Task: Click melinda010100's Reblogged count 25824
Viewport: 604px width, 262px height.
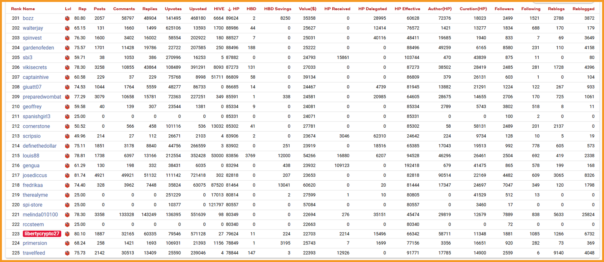Action: click(x=588, y=215)
